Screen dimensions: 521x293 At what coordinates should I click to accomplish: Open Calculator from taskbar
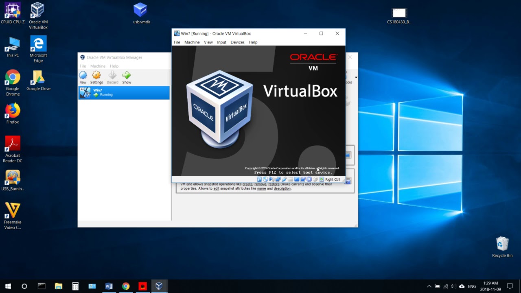[75, 286]
